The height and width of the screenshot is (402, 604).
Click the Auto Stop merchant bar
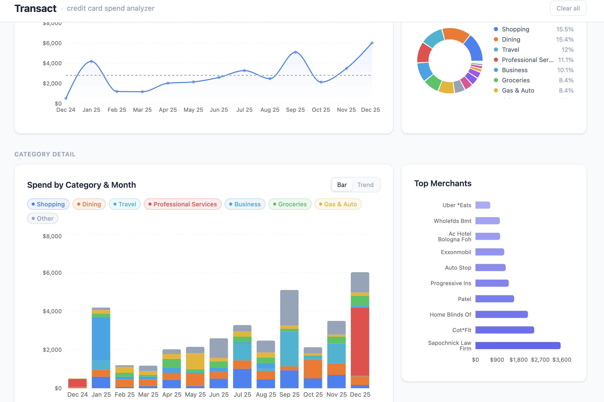click(491, 267)
